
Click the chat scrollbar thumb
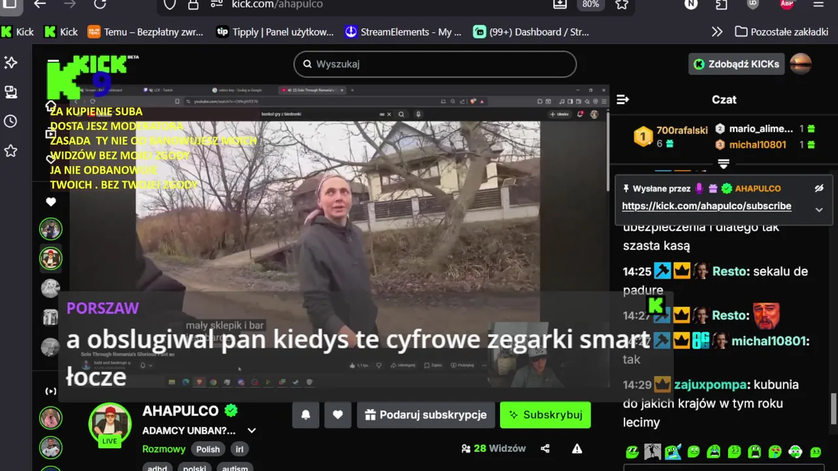833,409
